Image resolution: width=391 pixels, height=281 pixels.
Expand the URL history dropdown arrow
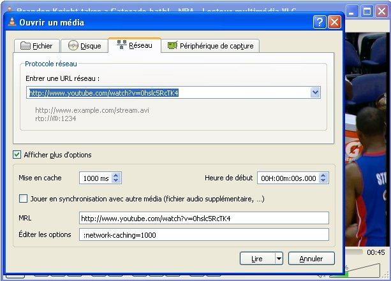point(315,92)
